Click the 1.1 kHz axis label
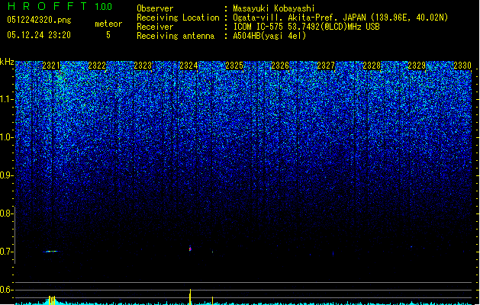 point(6,99)
